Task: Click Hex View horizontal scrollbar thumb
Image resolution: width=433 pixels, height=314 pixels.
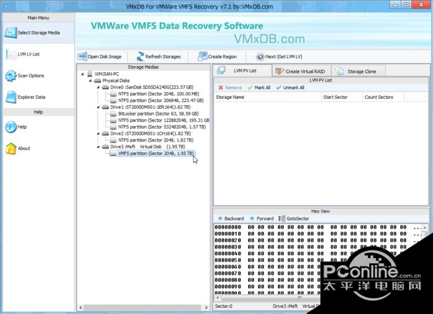Action: 271,298
